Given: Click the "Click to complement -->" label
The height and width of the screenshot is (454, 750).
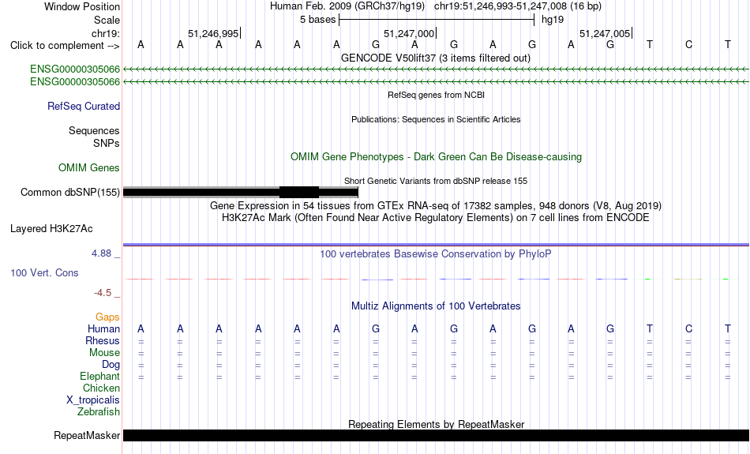Looking at the screenshot, I should coord(65,46).
